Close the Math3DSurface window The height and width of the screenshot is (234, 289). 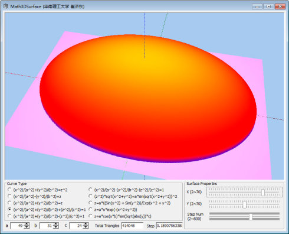(x=280, y=6)
